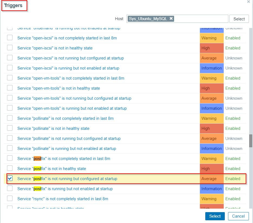This screenshot has height=223, width=253.
Task: Open pollinate not running but configured link
Action: (69, 139)
